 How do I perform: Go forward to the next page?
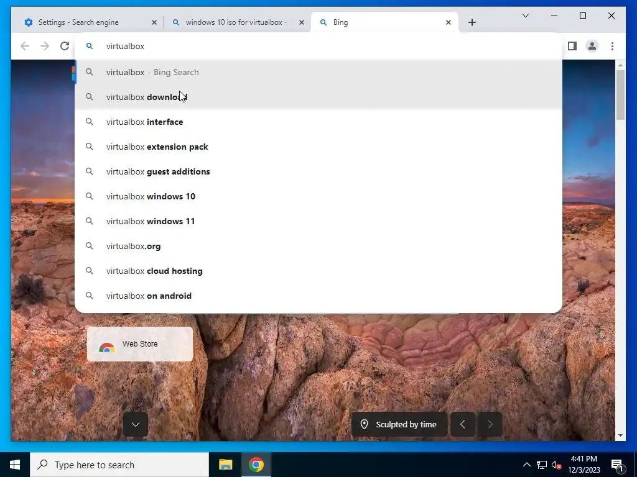coord(45,46)
